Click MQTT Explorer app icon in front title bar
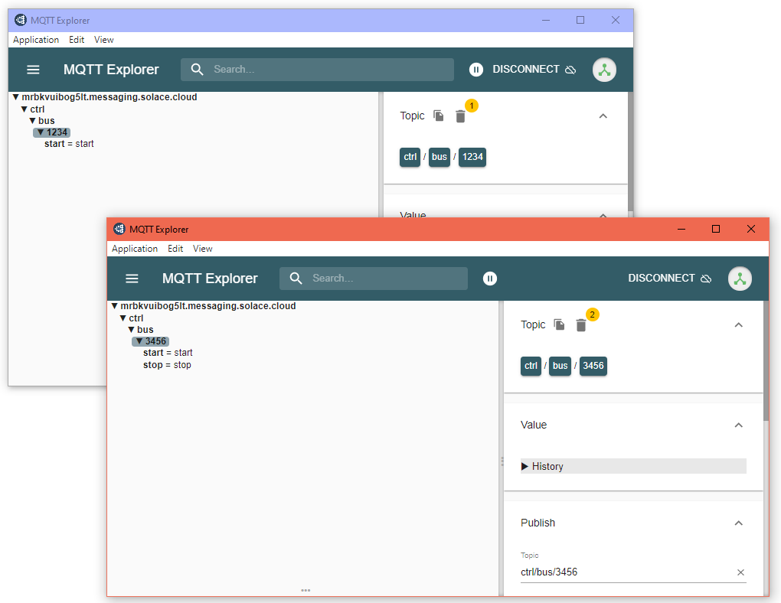This screenshot has width=781, height=603. pyautogui.click(x=119, y=229)
